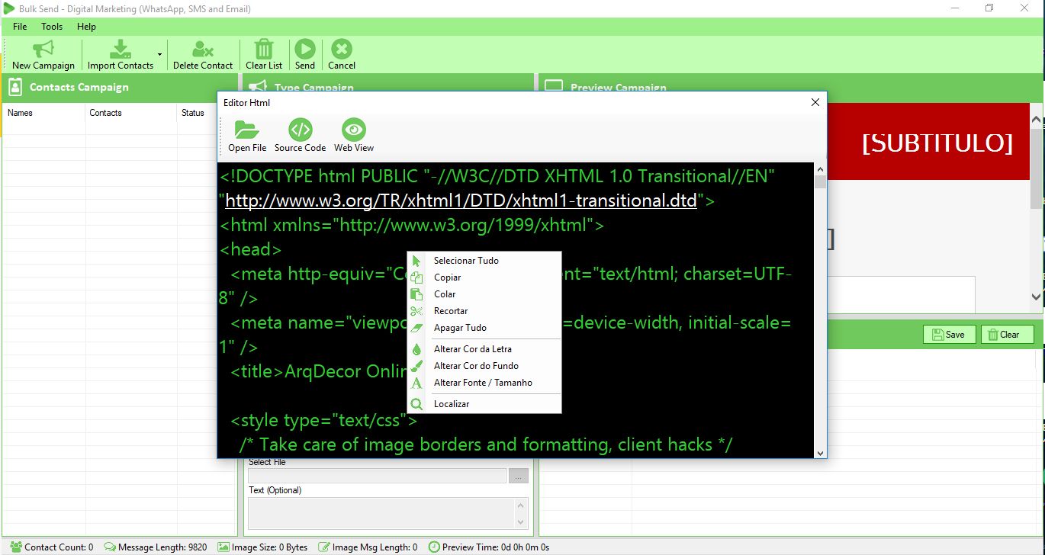Click scroll up arrow of HTML editor

pyautogui.click(x=821, y=169)
